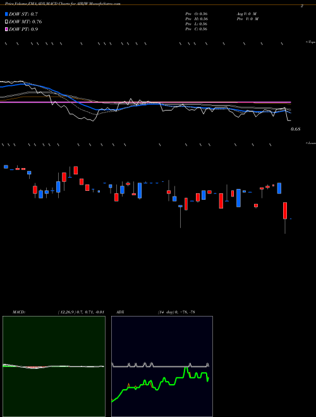
Task: Click the last large red candlestick
Action: (285, 210)
